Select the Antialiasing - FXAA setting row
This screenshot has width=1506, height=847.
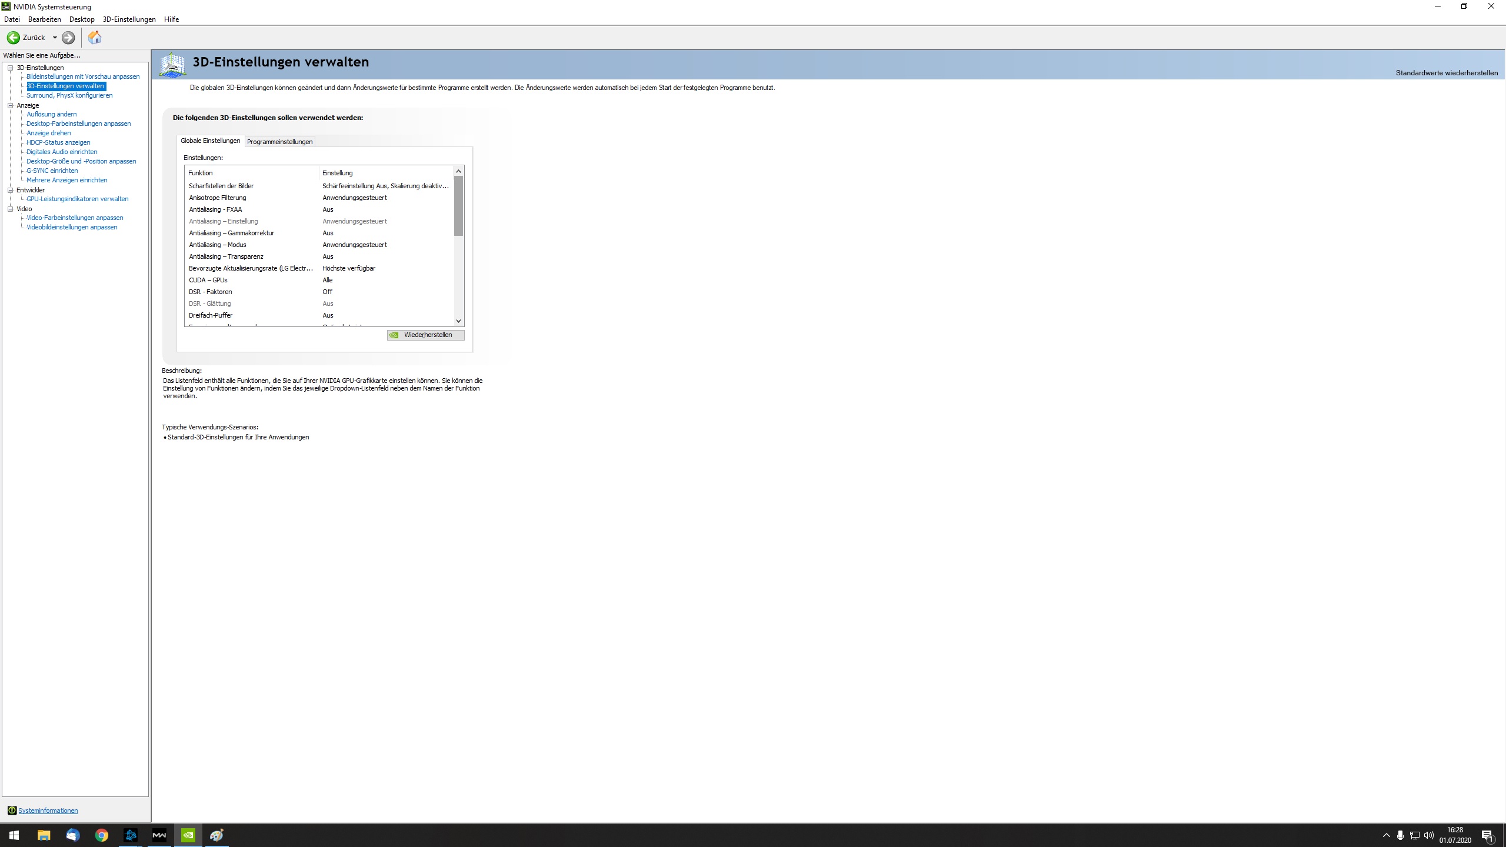(215, 209)
